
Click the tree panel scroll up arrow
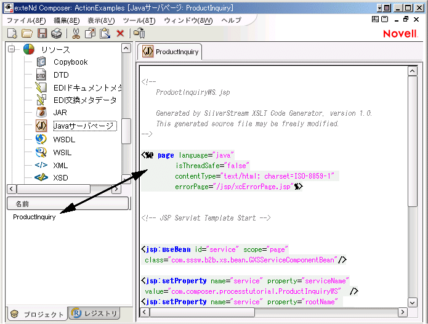pyautogui.click(x=126, y=48)
